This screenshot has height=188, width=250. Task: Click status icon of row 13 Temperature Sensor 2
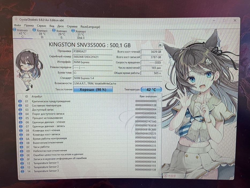pyautogui.click(x=22, y=167)
